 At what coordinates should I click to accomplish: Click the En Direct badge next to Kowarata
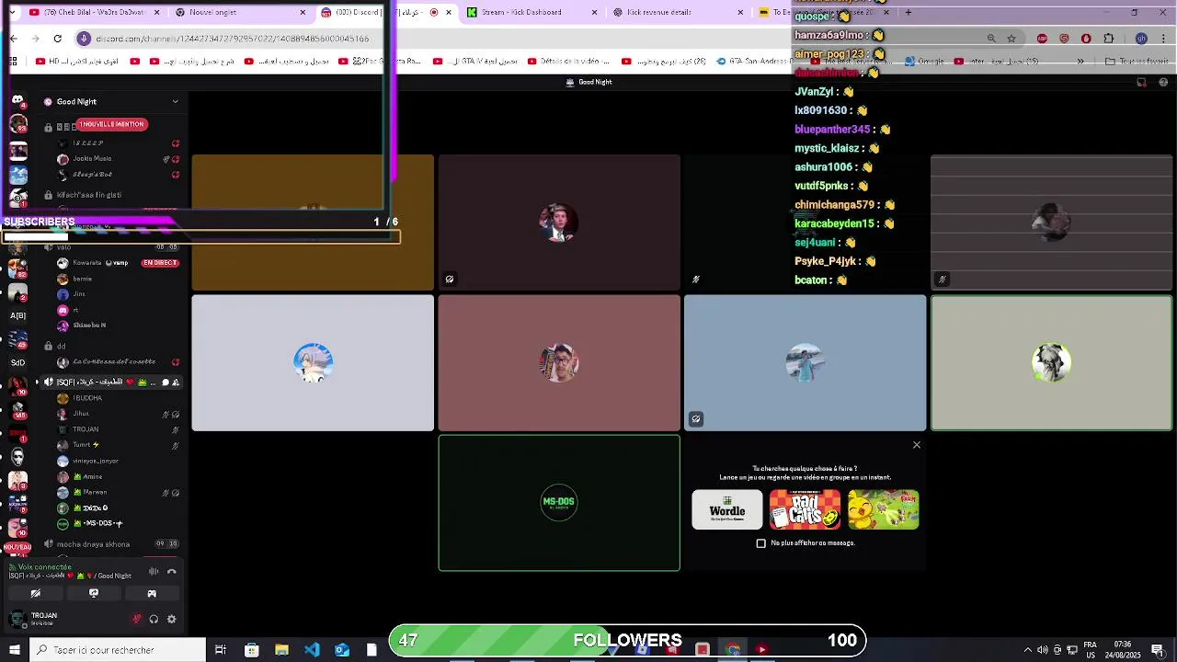pyautogui.click(x=160, y=263)
